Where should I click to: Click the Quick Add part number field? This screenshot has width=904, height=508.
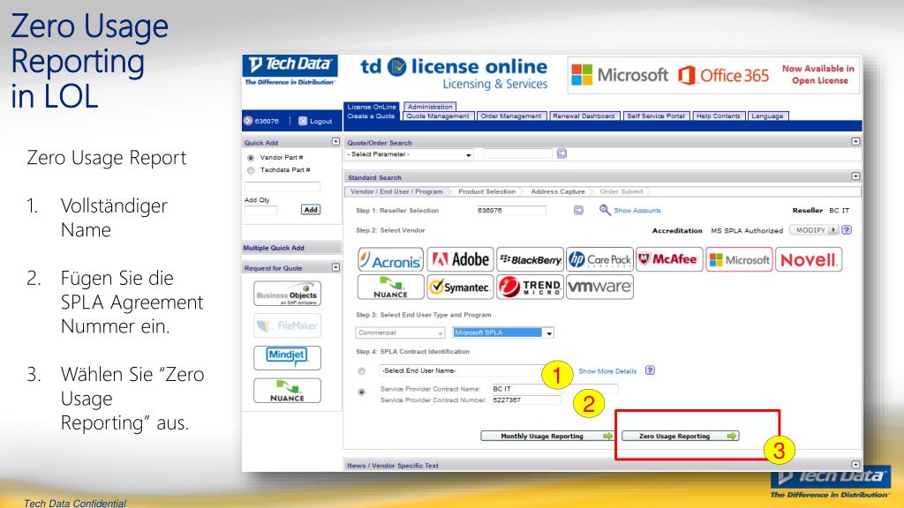[282, 187]
